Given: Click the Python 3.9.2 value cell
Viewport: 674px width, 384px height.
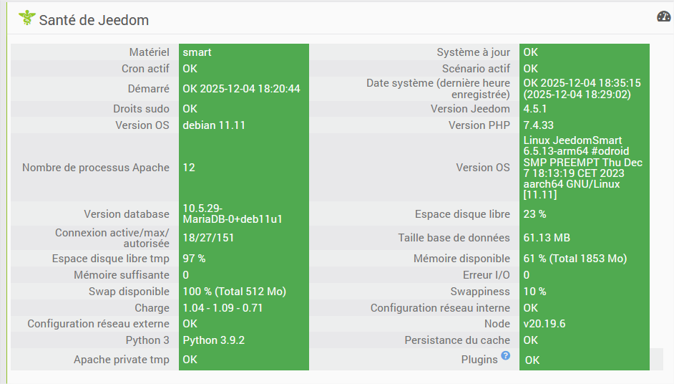Looking at the screenshot, I should pyautogui.click(x=214, y=340).
